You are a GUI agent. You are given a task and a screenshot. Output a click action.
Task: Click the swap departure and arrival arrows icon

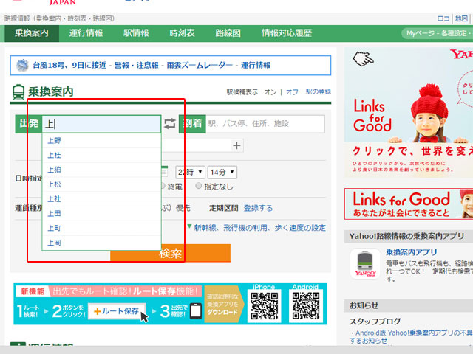coord(170,123)
